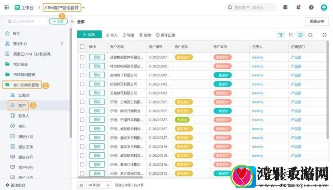Click 跟进 for 启明电子有限公司
Screen dimensions: 333x190
97,75
